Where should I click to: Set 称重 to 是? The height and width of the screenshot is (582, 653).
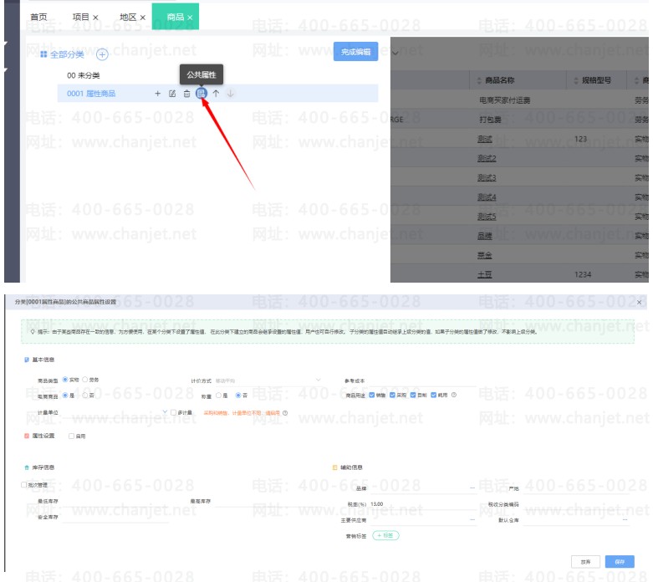(218, 395)
